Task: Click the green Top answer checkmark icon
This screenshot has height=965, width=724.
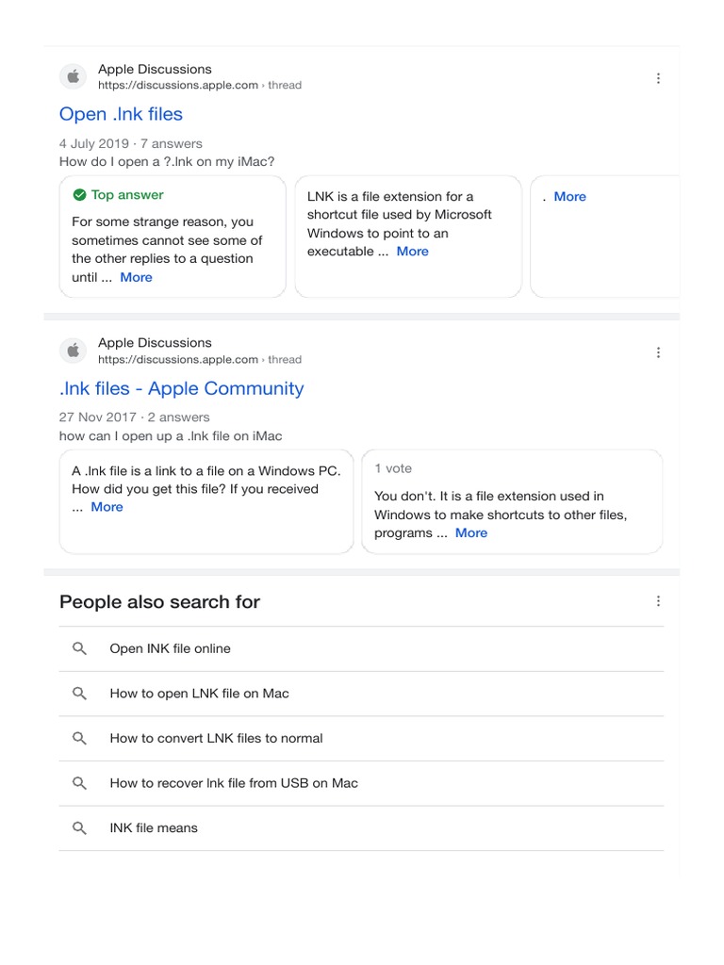Action: coord(79,195)
